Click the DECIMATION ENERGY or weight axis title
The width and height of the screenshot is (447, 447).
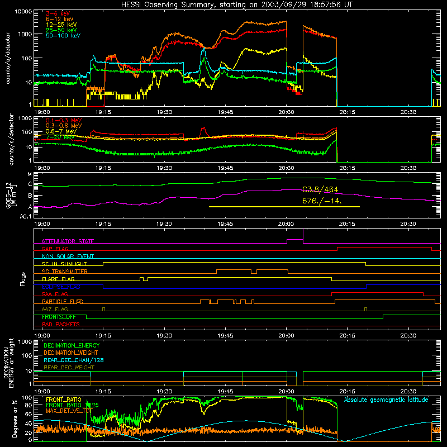[8, 363]
